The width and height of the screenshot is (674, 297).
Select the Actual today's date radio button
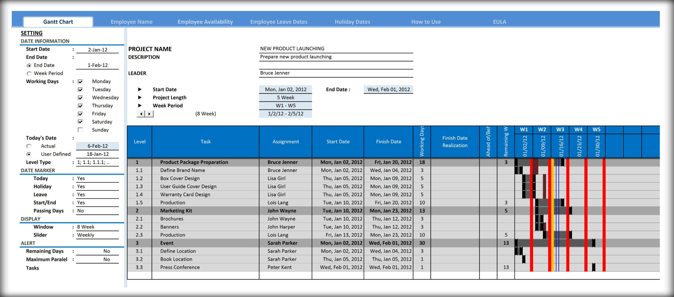[x=29, y=146]
